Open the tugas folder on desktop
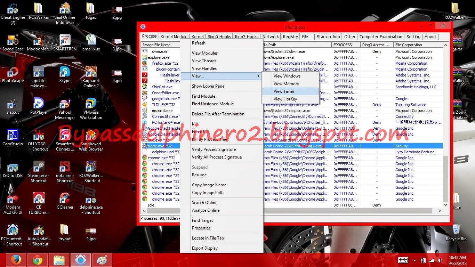 pyautogui.click(x=91, y=11)
